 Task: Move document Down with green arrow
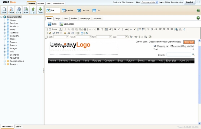tap(41, 10)
